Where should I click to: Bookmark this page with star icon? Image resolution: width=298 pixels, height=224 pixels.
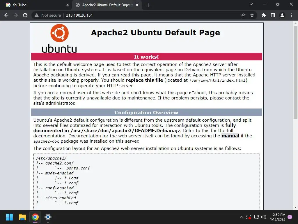(252, 15)
